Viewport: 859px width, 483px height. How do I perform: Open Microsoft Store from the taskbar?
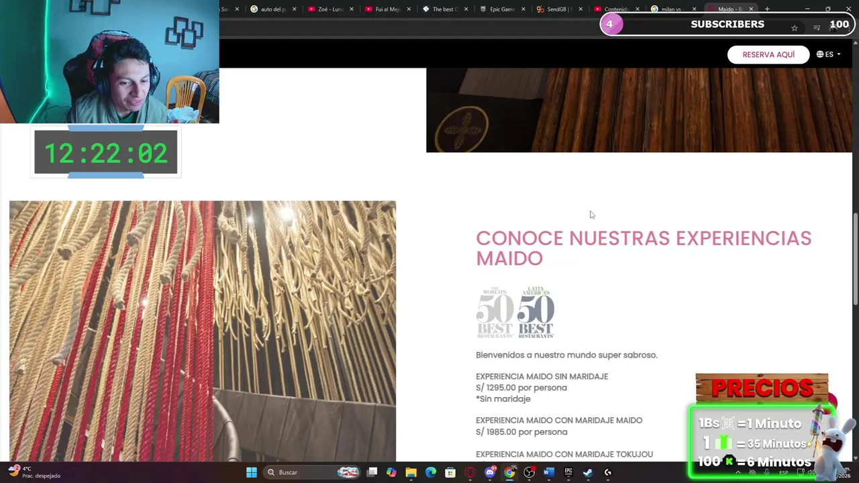coord(450,472)
